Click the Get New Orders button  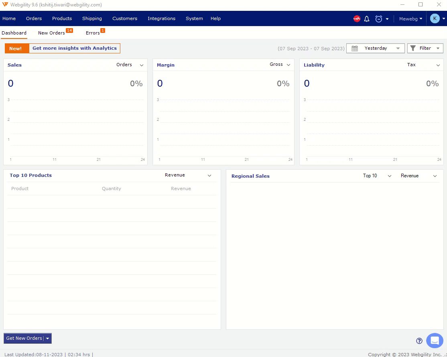coord(24,338)
